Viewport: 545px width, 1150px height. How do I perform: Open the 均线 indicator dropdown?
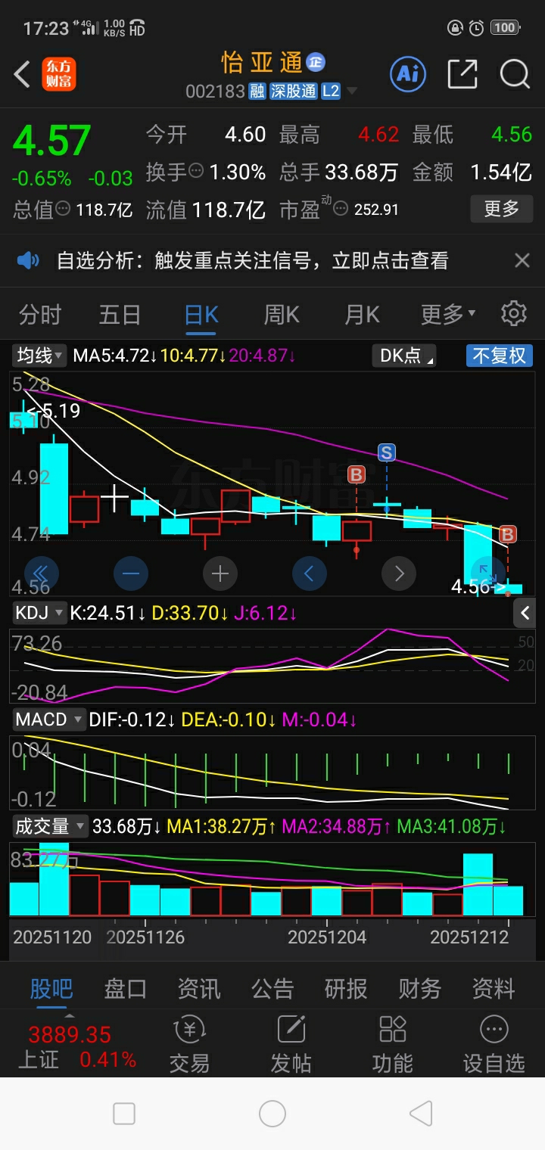(x=40, y=355)
